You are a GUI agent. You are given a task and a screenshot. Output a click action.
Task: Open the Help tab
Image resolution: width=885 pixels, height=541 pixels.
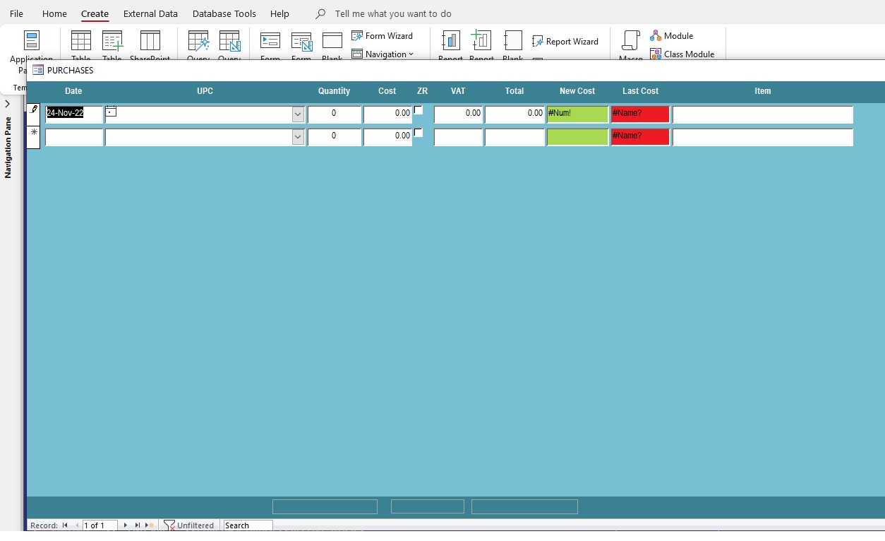(279, 13)
